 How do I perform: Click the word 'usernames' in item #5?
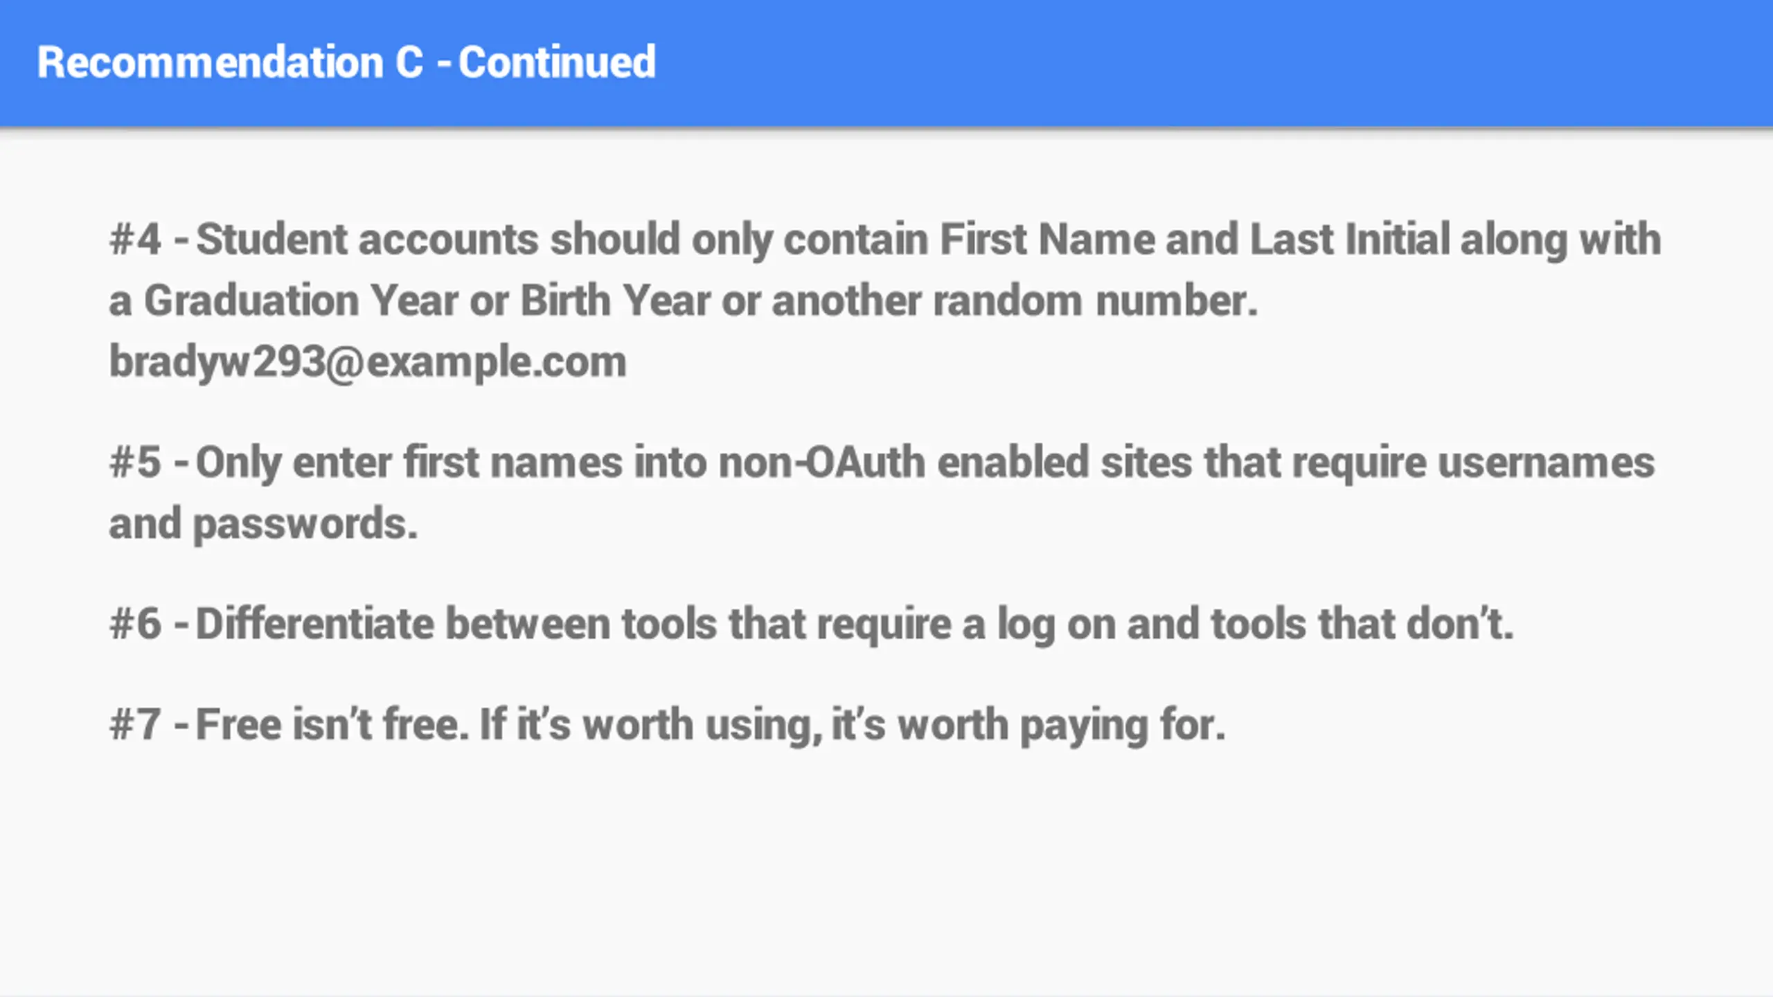[1547, 462]
